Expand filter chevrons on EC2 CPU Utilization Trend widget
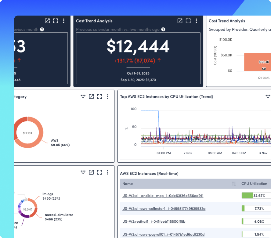This screenshot has width=271, height=238. (268, 96)
